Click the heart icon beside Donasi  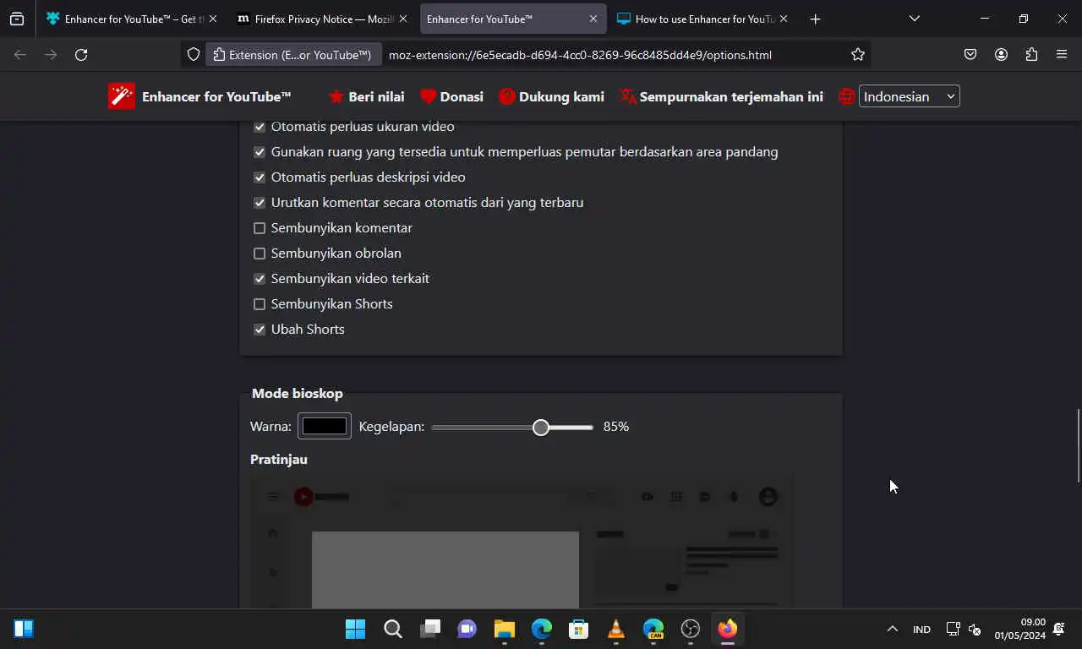pyautogui.click(x=429, y=96)
